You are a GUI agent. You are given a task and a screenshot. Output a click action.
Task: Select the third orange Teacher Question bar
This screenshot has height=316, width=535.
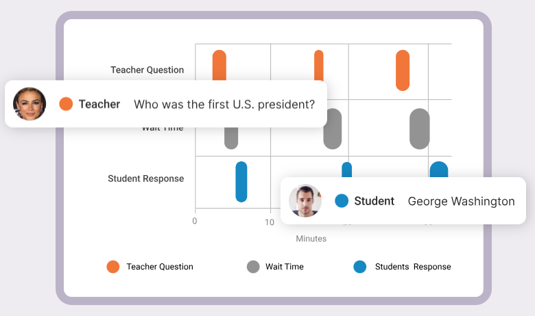[x=403, y=70]
